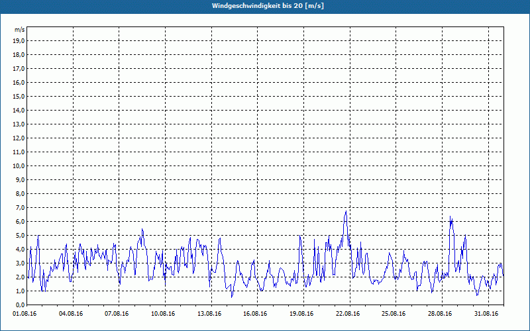530x331 pixels.
Task: Click the 16.08.16 date label
Action: (x=255, y=314)
